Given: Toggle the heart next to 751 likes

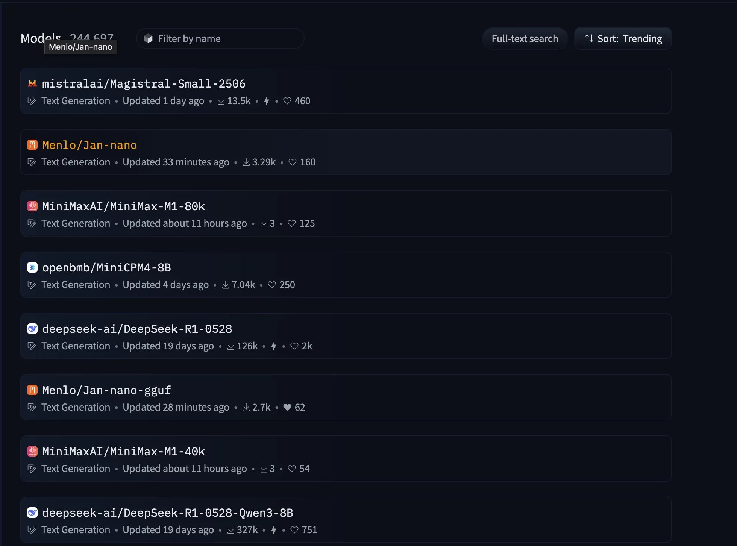Looking at the screenshot, I should [294, 530].
